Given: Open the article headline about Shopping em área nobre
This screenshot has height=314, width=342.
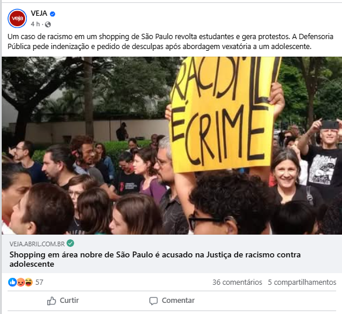Looking at the screenshot, I should [x=155, y=259].
